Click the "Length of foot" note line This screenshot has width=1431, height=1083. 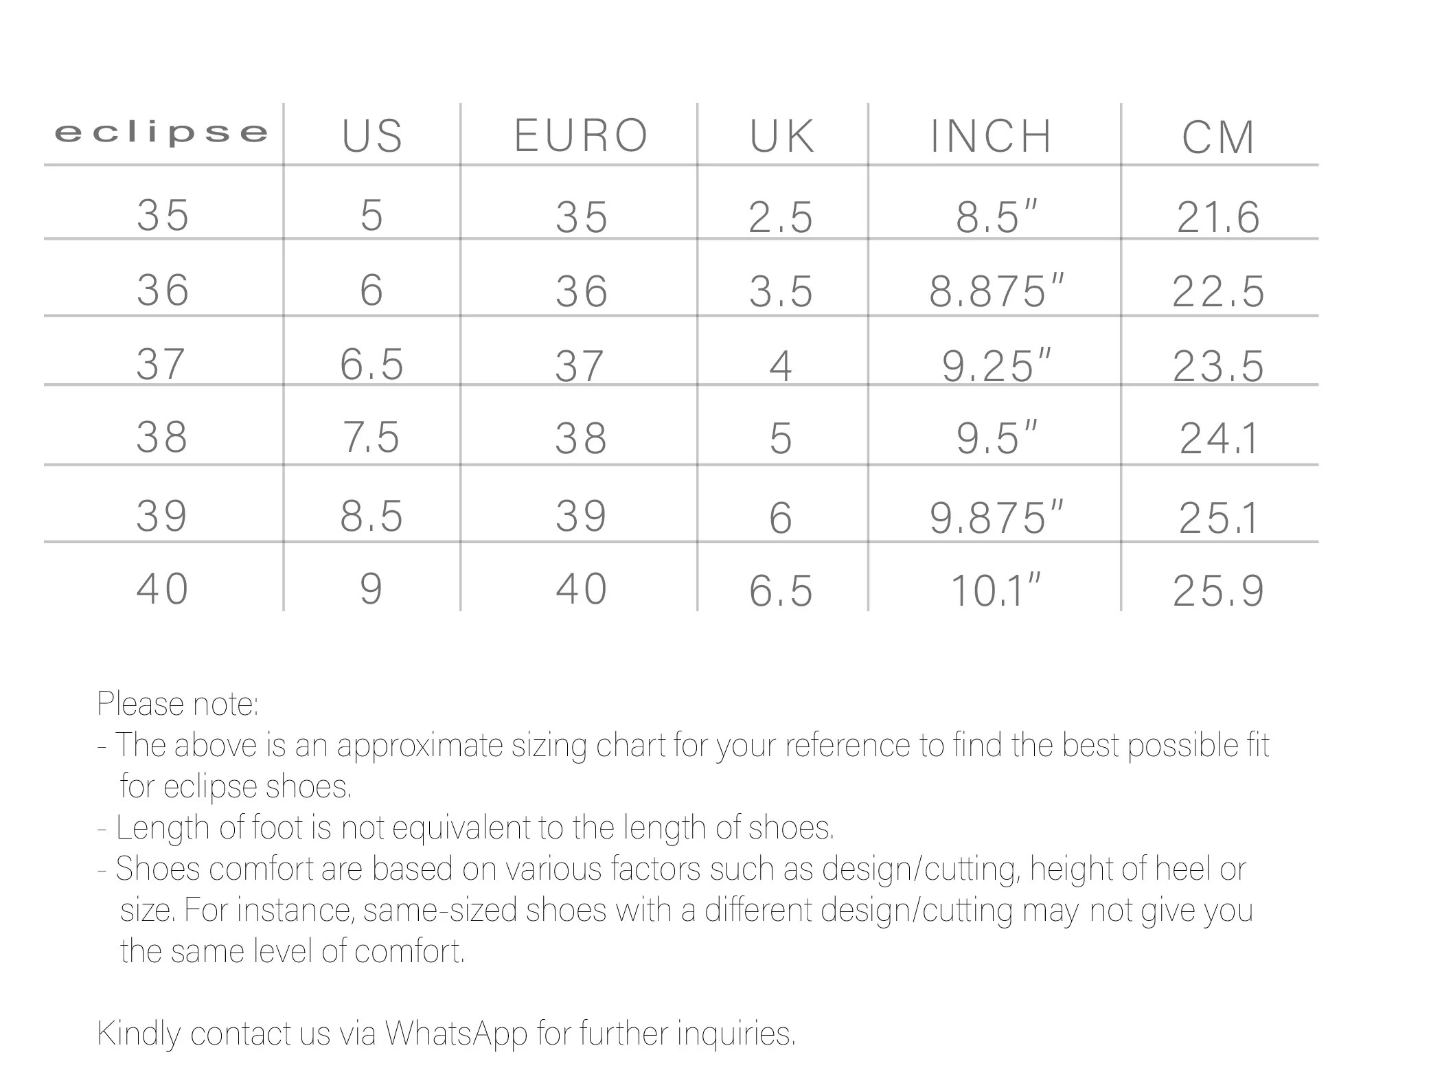(x=466, y=828)
